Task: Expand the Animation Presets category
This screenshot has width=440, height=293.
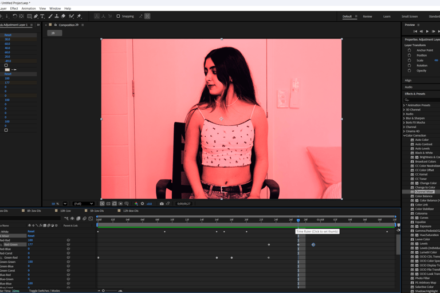Action: click(x=404, y=105)
